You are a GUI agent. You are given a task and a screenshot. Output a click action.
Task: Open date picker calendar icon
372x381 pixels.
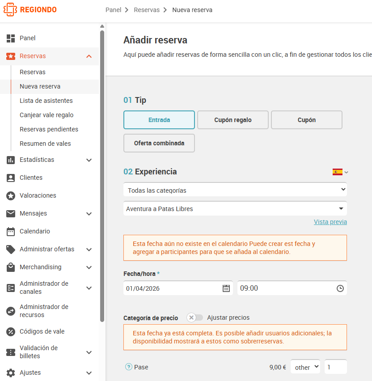(226, 288)
